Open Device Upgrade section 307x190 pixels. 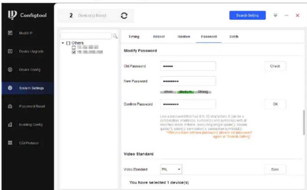pos(31,51)
